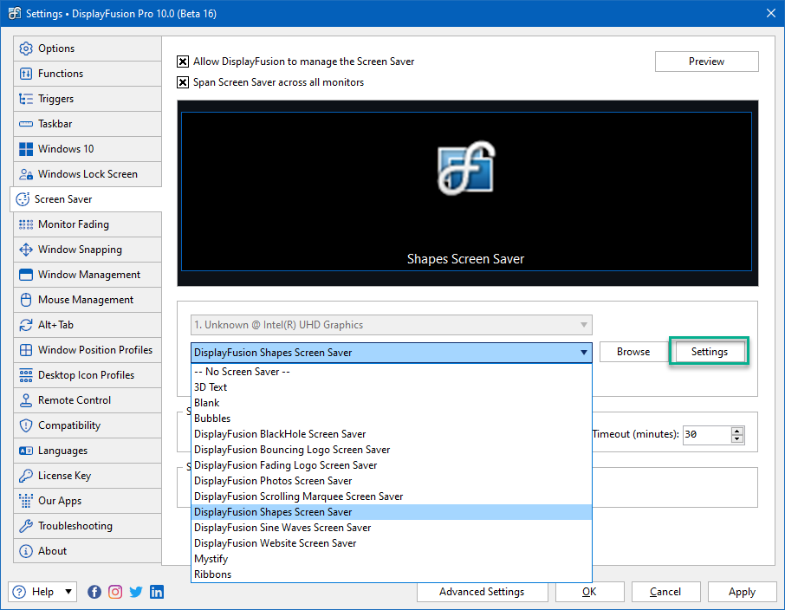The height and width of the screenshot is (610, 785).
Task: Toggle Span Screen Saver across all monitors
Action: pos(183,82)
